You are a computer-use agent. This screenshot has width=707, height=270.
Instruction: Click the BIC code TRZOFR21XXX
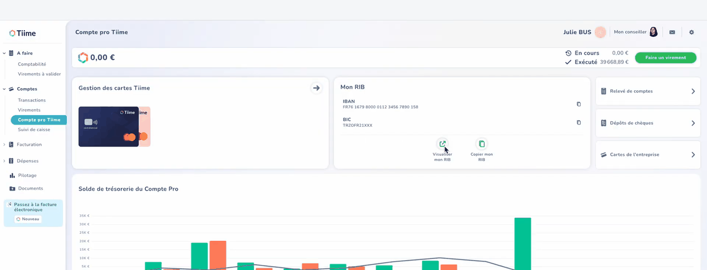[357, 126]
